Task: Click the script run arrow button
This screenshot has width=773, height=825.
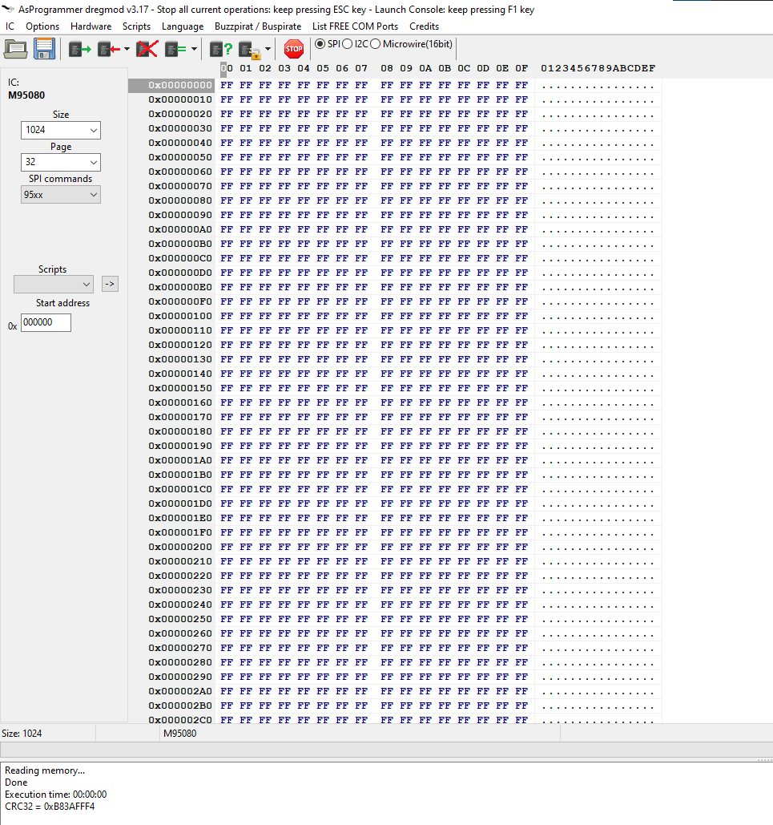Action: pyautogui.click(x=110, y=284)
